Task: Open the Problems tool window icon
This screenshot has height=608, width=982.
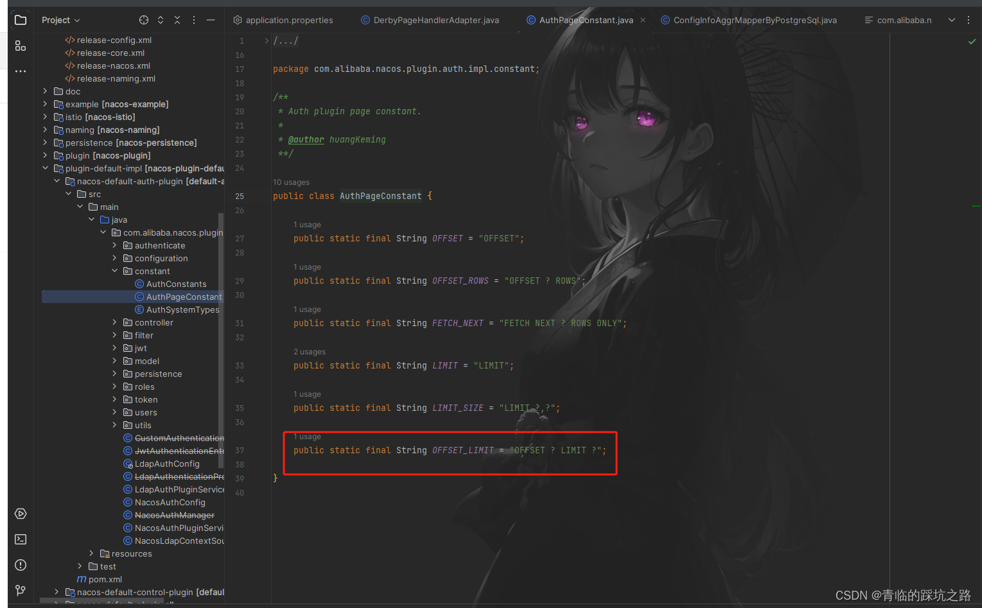Action: [21, 565]
